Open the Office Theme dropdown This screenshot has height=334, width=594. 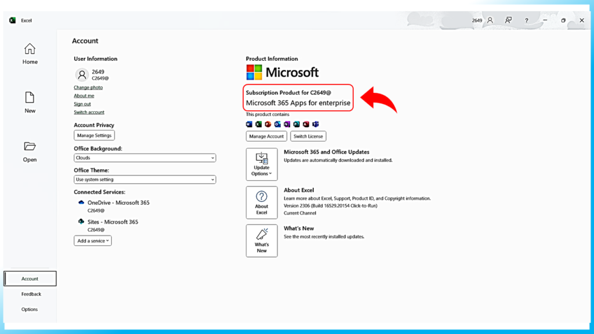tap(144, 180)
